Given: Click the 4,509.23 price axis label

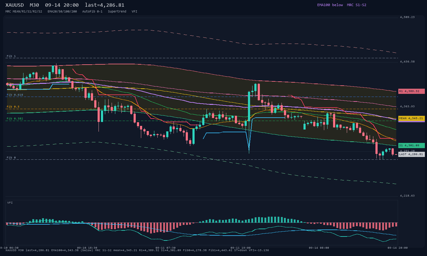Looking at the screenshot, I should click(407, 17).
